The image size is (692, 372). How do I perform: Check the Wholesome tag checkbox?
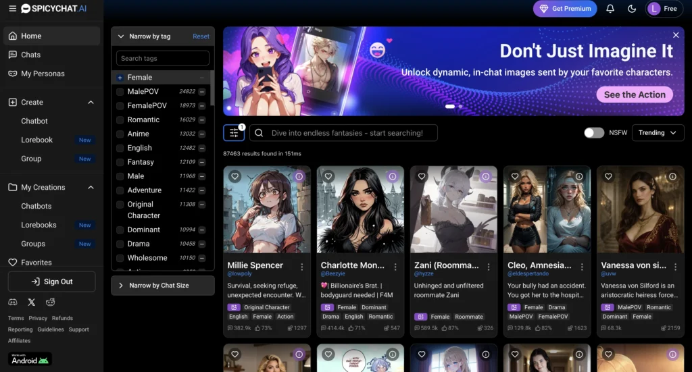coord(120,258)
